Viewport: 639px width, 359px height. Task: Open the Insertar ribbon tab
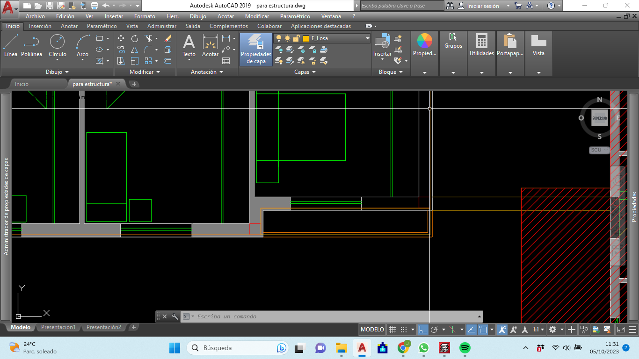[x=40, y=26]
